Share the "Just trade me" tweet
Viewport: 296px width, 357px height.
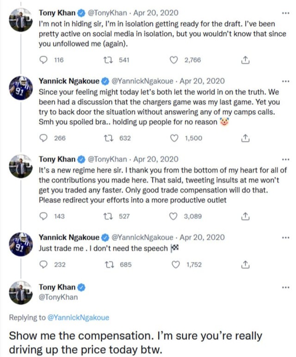[x=246, y=264]
